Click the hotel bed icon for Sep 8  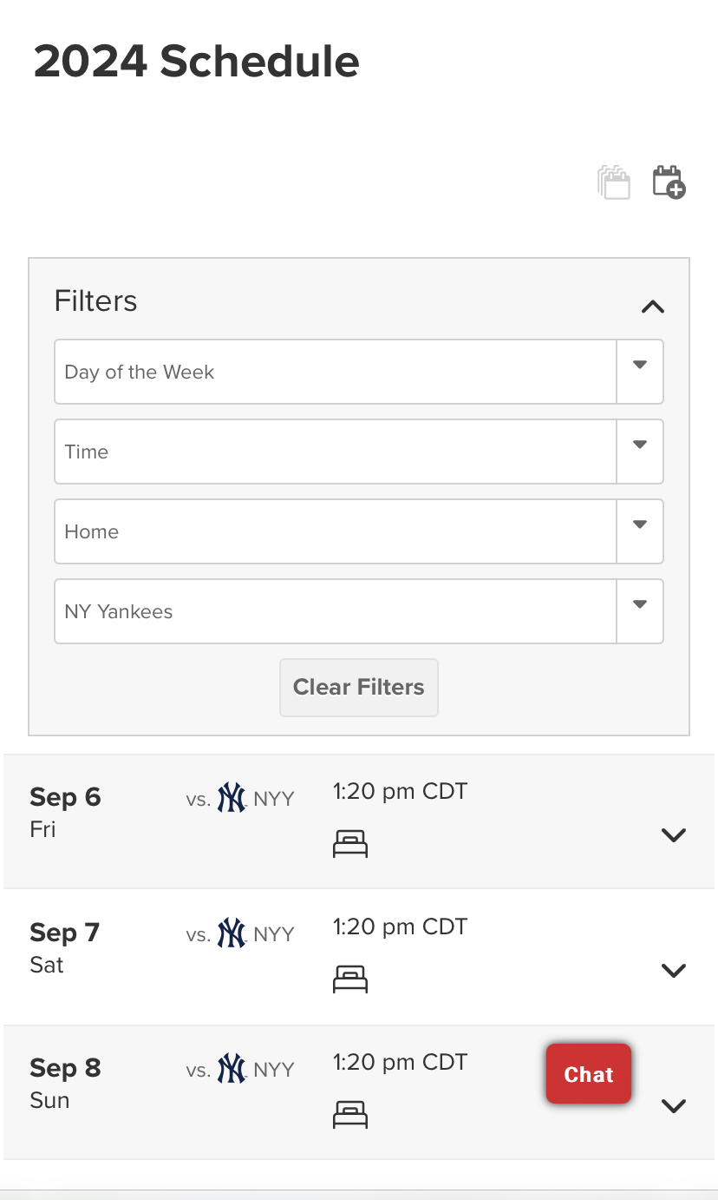350,1114
